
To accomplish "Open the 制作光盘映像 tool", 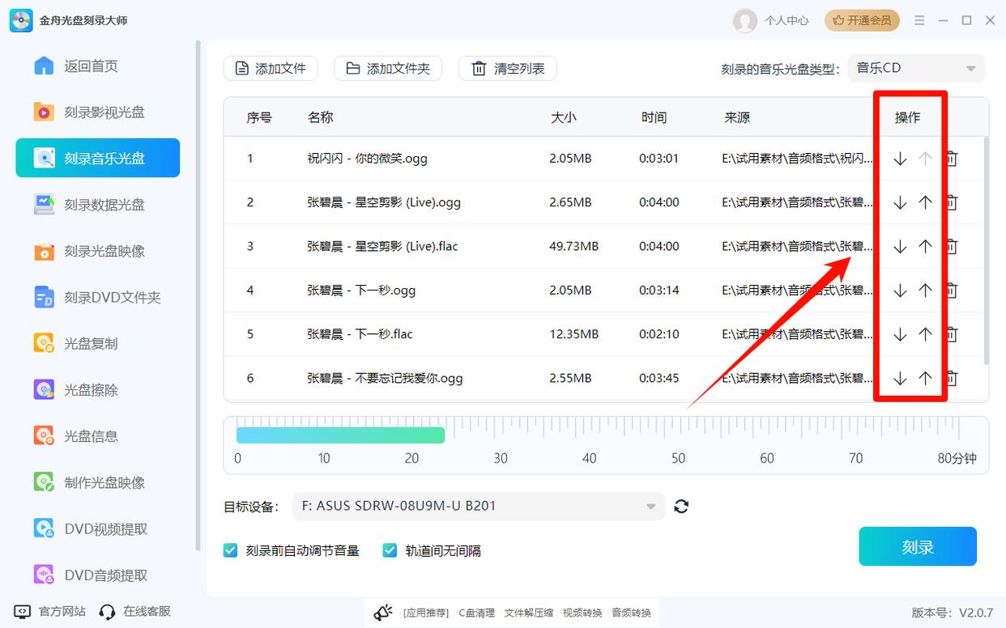I will (x=97, y=482).
